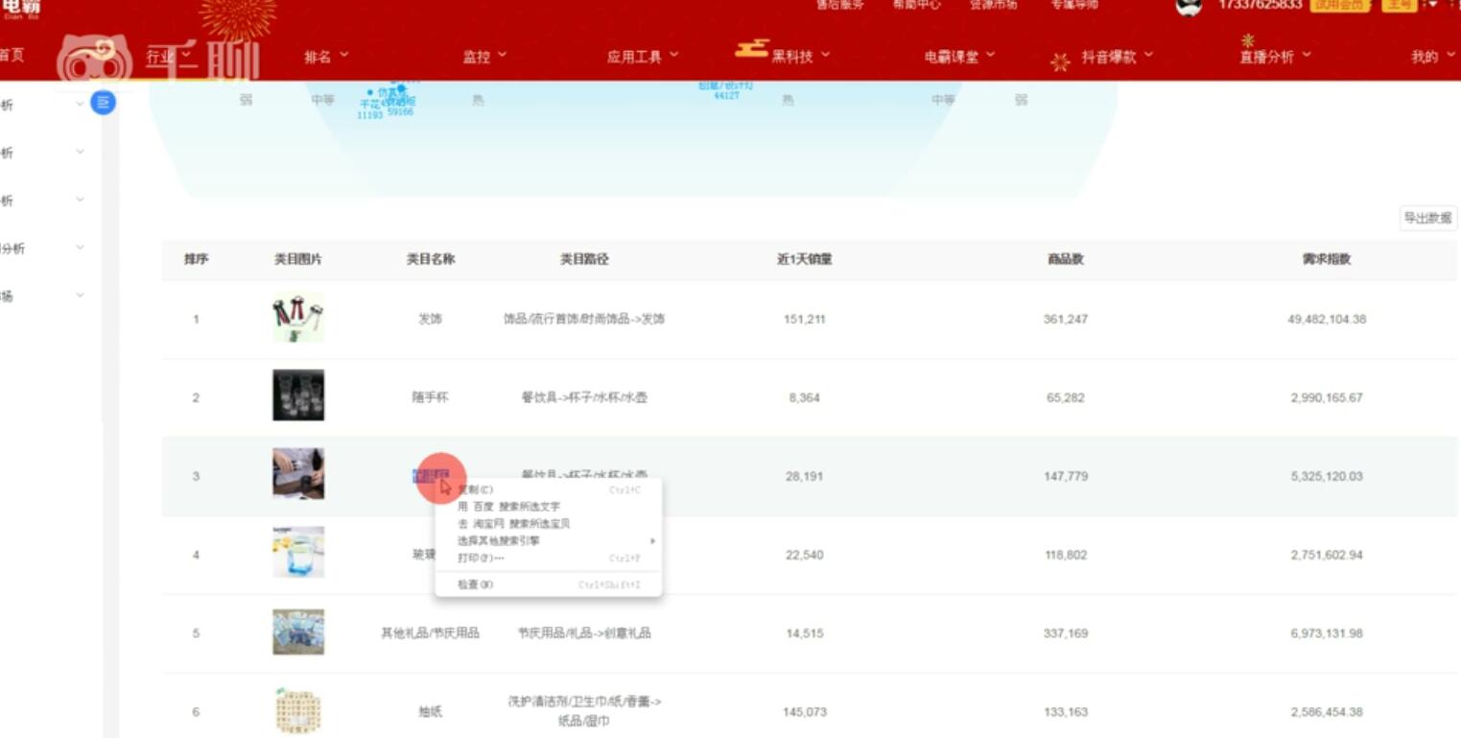The image size is (1461, 738).
Task: Click the product count 147,779
Action: 1066,476
